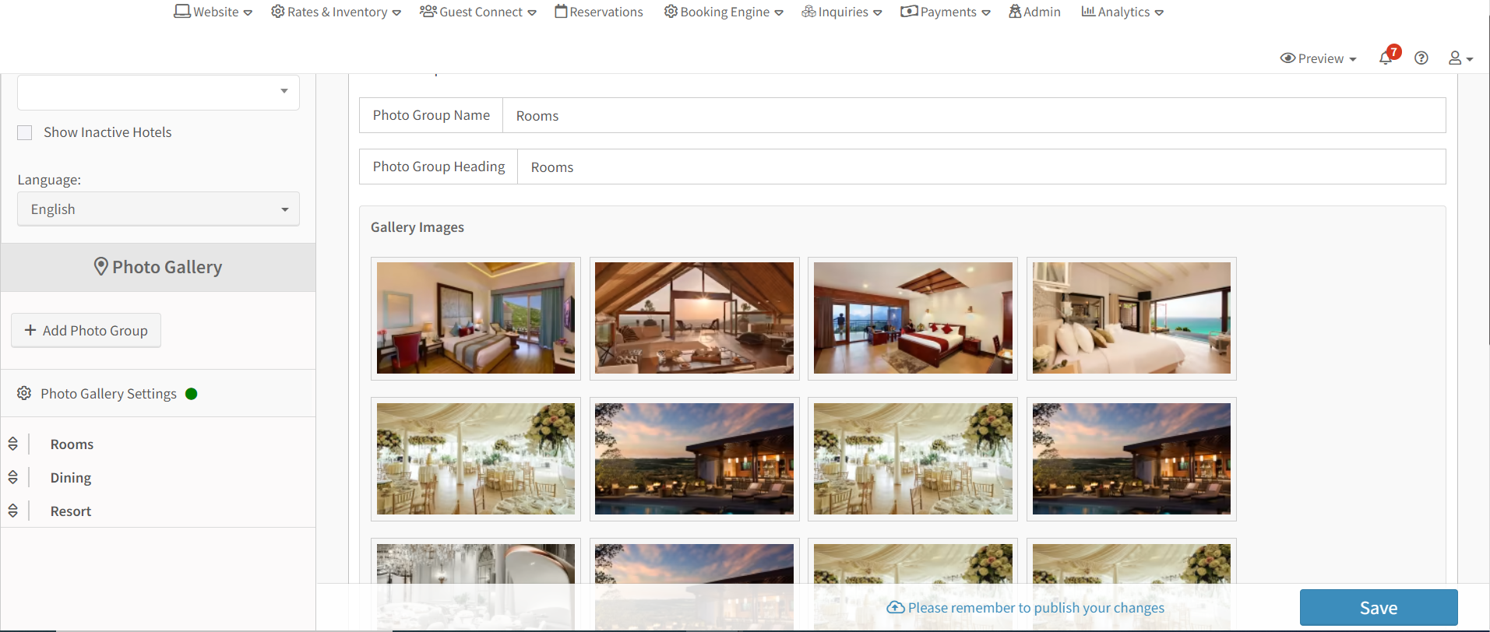Open the Analytics menu
The width and height of the screenshot is (1490, 632).
(1122, 12)
